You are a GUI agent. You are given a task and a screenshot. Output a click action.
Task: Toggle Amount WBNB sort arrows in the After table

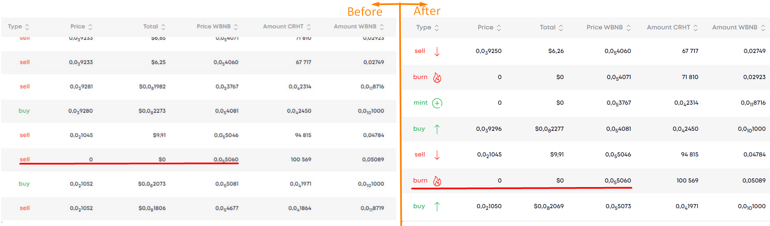click(x=763, y=28)
